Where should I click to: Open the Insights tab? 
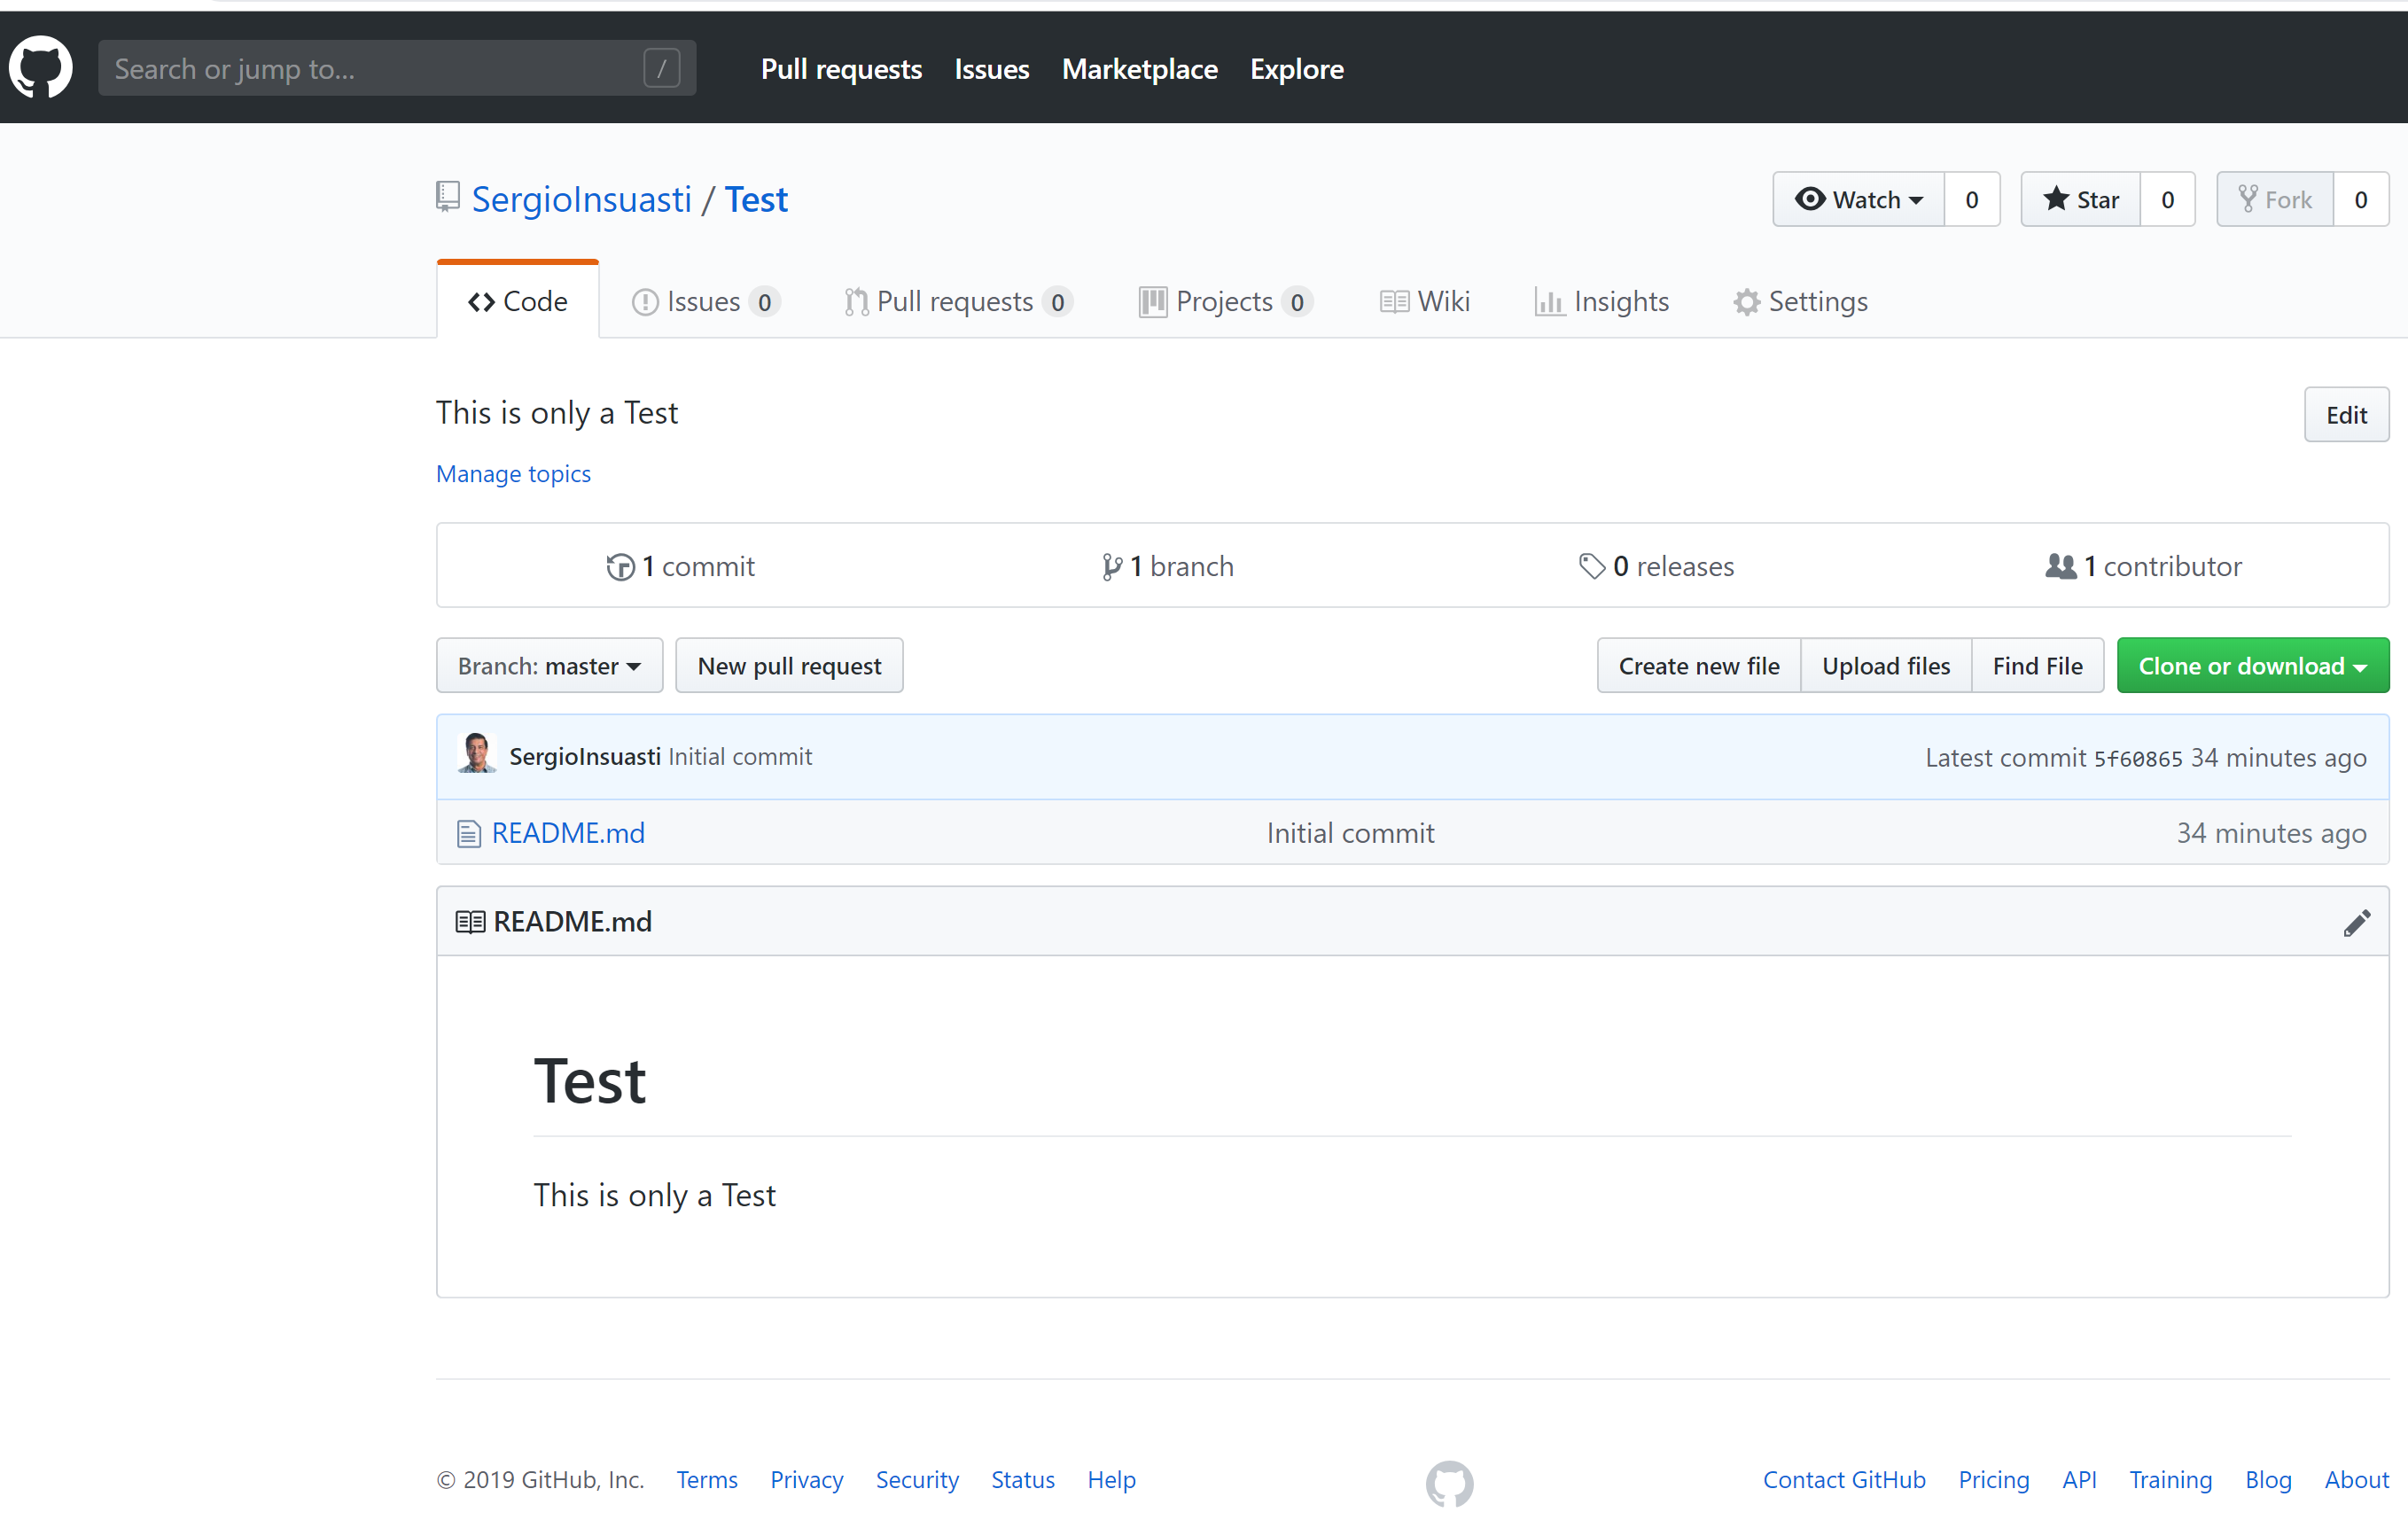point(1601,301)
